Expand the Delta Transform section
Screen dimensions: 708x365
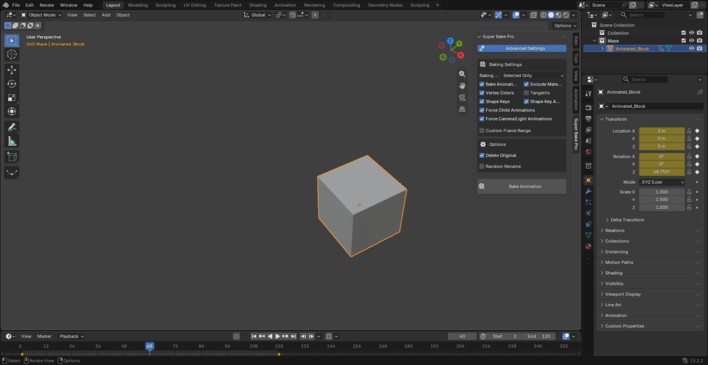(627, 220)
